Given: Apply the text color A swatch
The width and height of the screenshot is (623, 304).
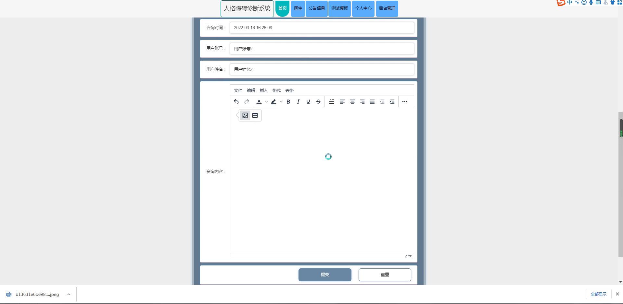Looking at the screenshot, I should 259,102.
